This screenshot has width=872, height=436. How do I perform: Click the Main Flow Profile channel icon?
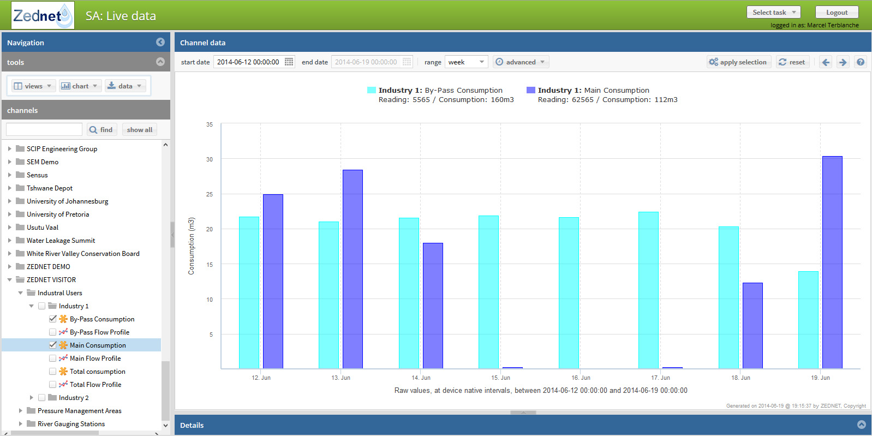tap(63, 358)
